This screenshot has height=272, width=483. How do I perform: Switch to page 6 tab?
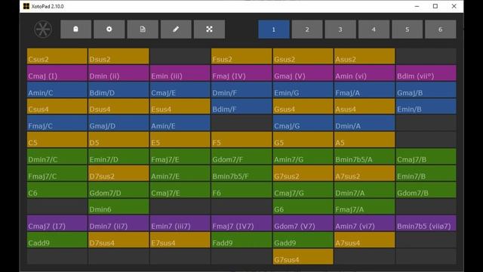pos(441,29)
